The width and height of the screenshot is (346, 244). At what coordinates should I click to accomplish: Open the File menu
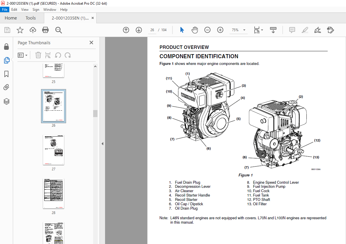(5, 10)
